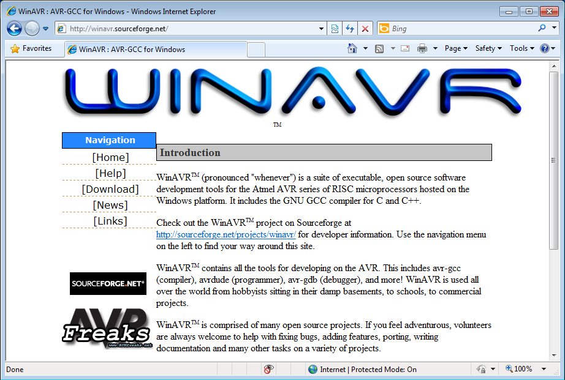Click the Introduction heading
565x380 pixels.
click(x=190, y=152)
